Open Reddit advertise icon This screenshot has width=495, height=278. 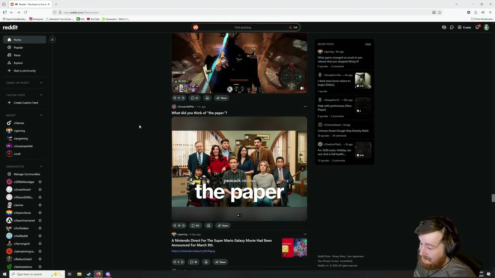click(444, 27)
